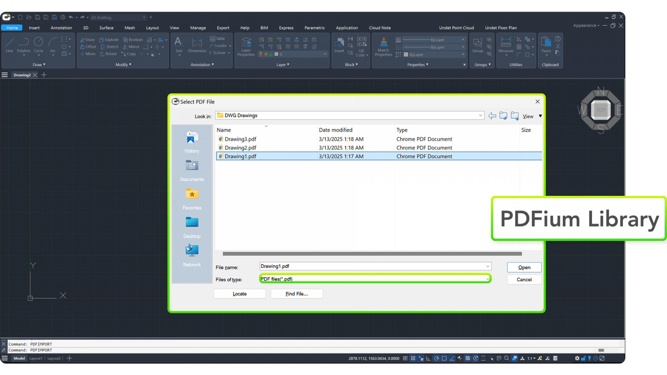667x375 pixels.
Task: Open Layer Properties manager
Action: point(246,46)
